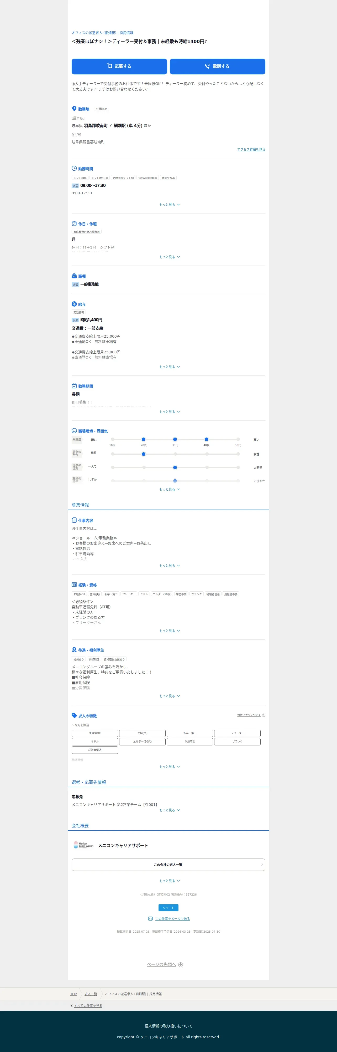Select the 学歴不問 feature button
This screenshot has height=1052, width=337.
tap(190, 742)
